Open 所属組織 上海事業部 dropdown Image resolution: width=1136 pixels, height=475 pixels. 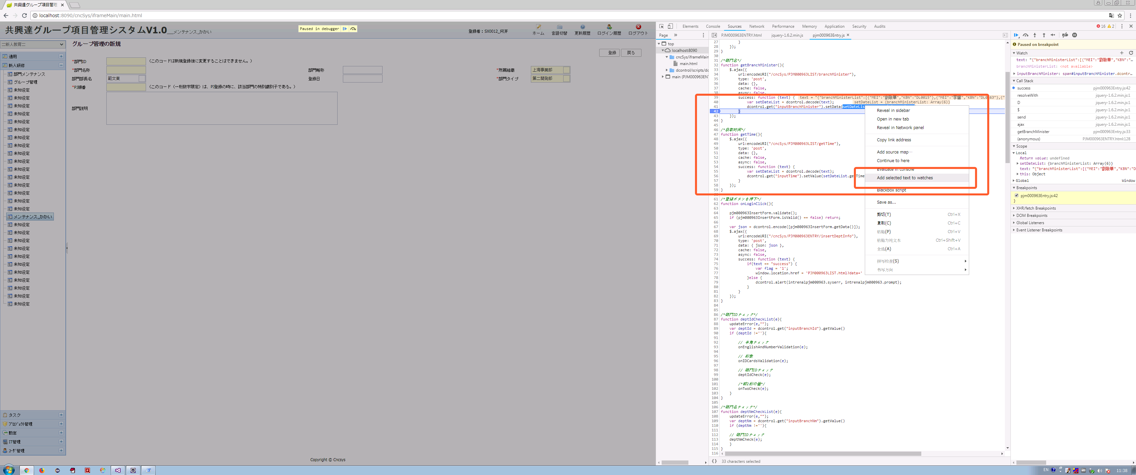click(x=566, y=70)
